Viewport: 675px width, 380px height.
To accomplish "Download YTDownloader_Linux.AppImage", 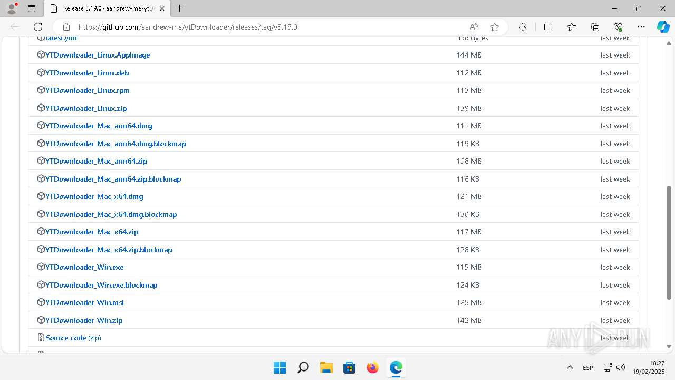I will click(98, 55).
